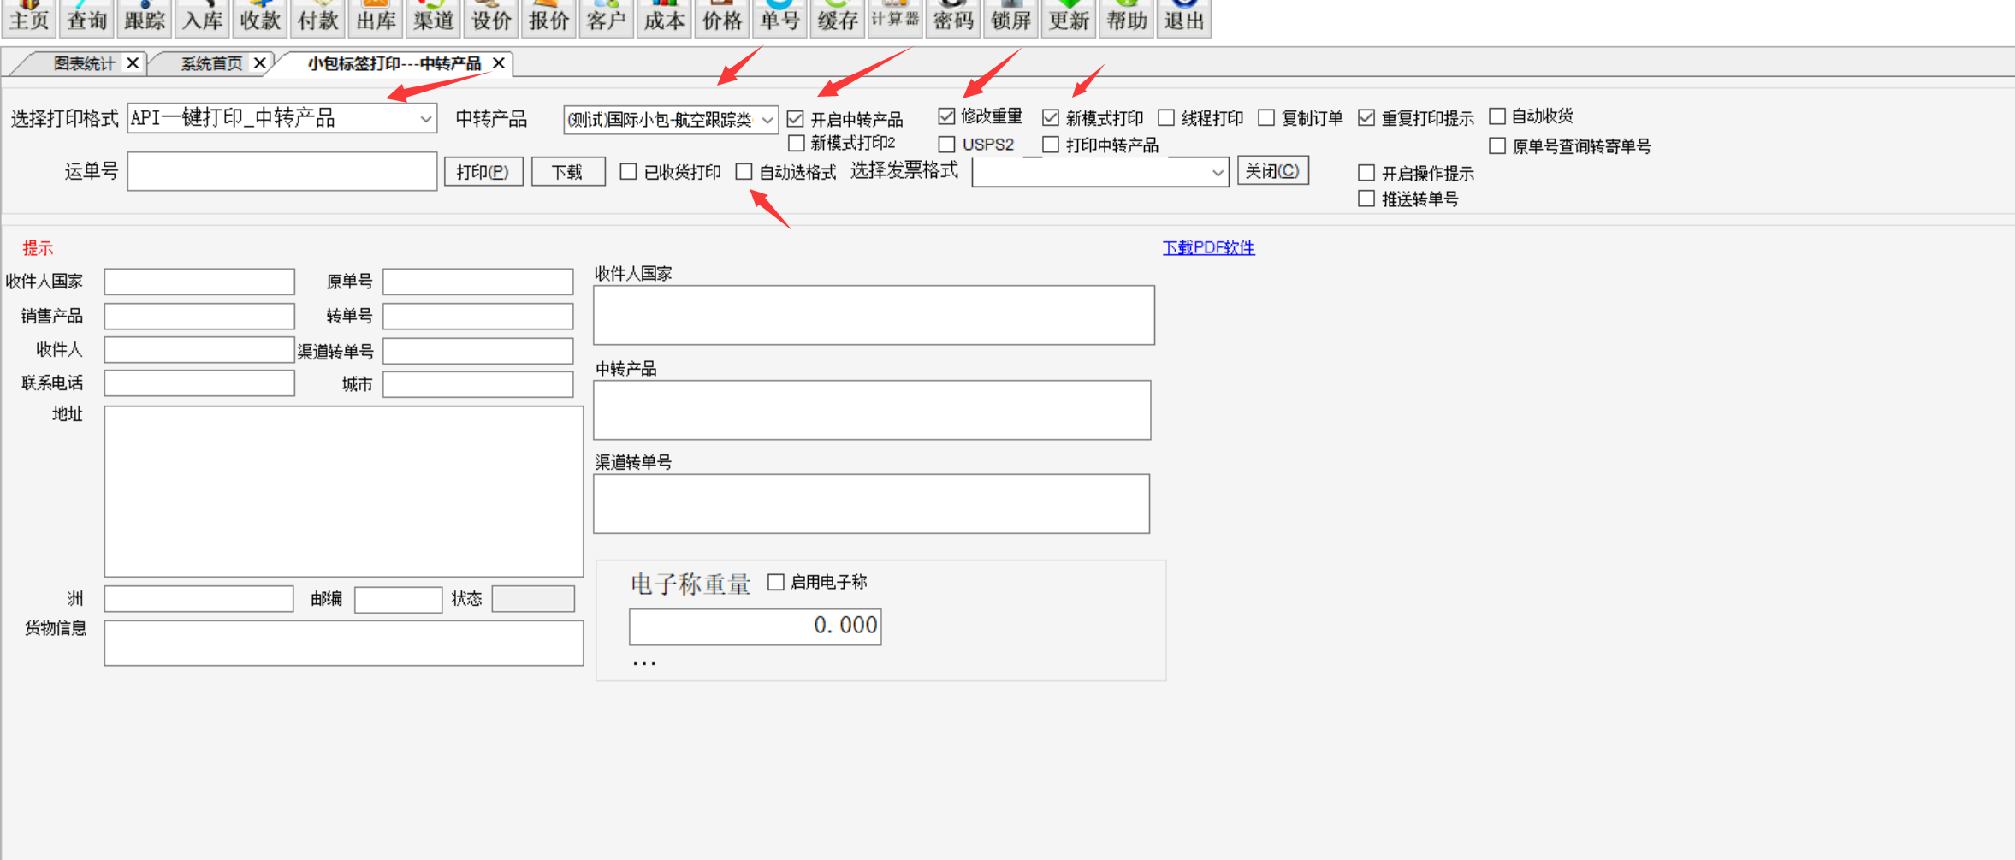Select the 入库 toolbar icon
2015x860 pixels.
(x=202, y=18)
